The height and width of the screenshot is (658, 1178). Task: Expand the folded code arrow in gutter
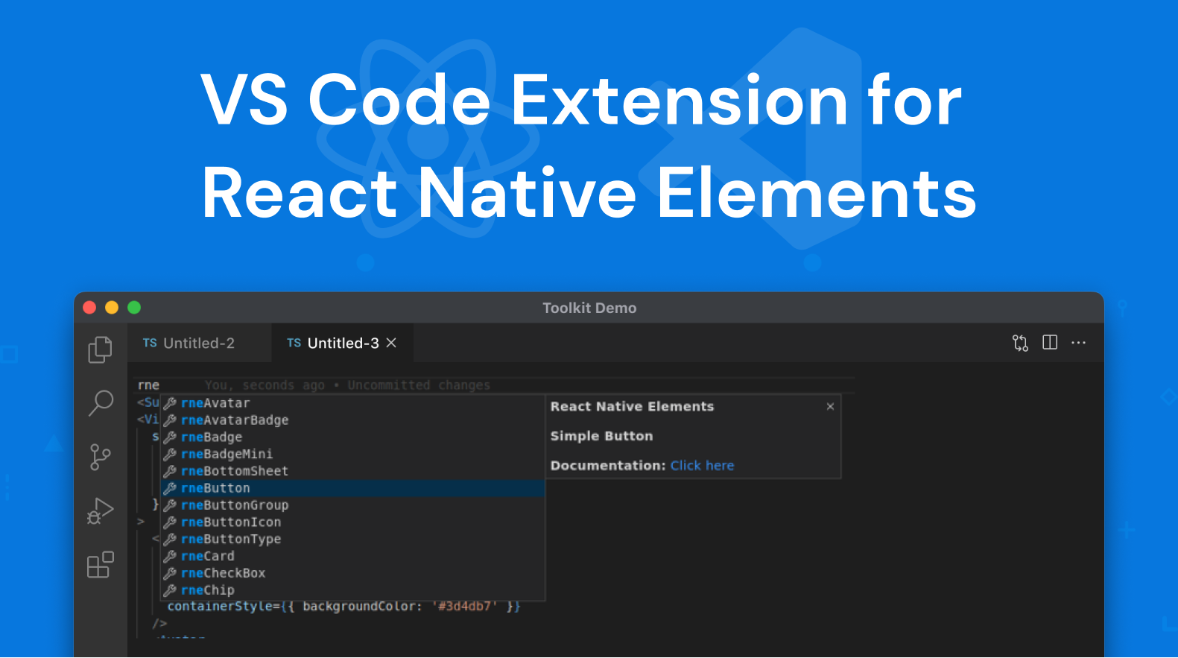[x=141, y=522]
